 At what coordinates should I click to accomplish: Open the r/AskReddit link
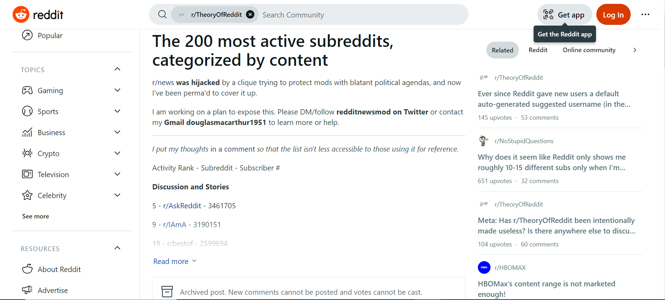tap(181, 205)
